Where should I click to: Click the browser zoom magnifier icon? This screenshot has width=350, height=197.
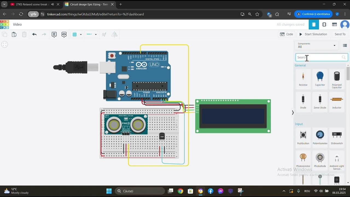point(250,14)
